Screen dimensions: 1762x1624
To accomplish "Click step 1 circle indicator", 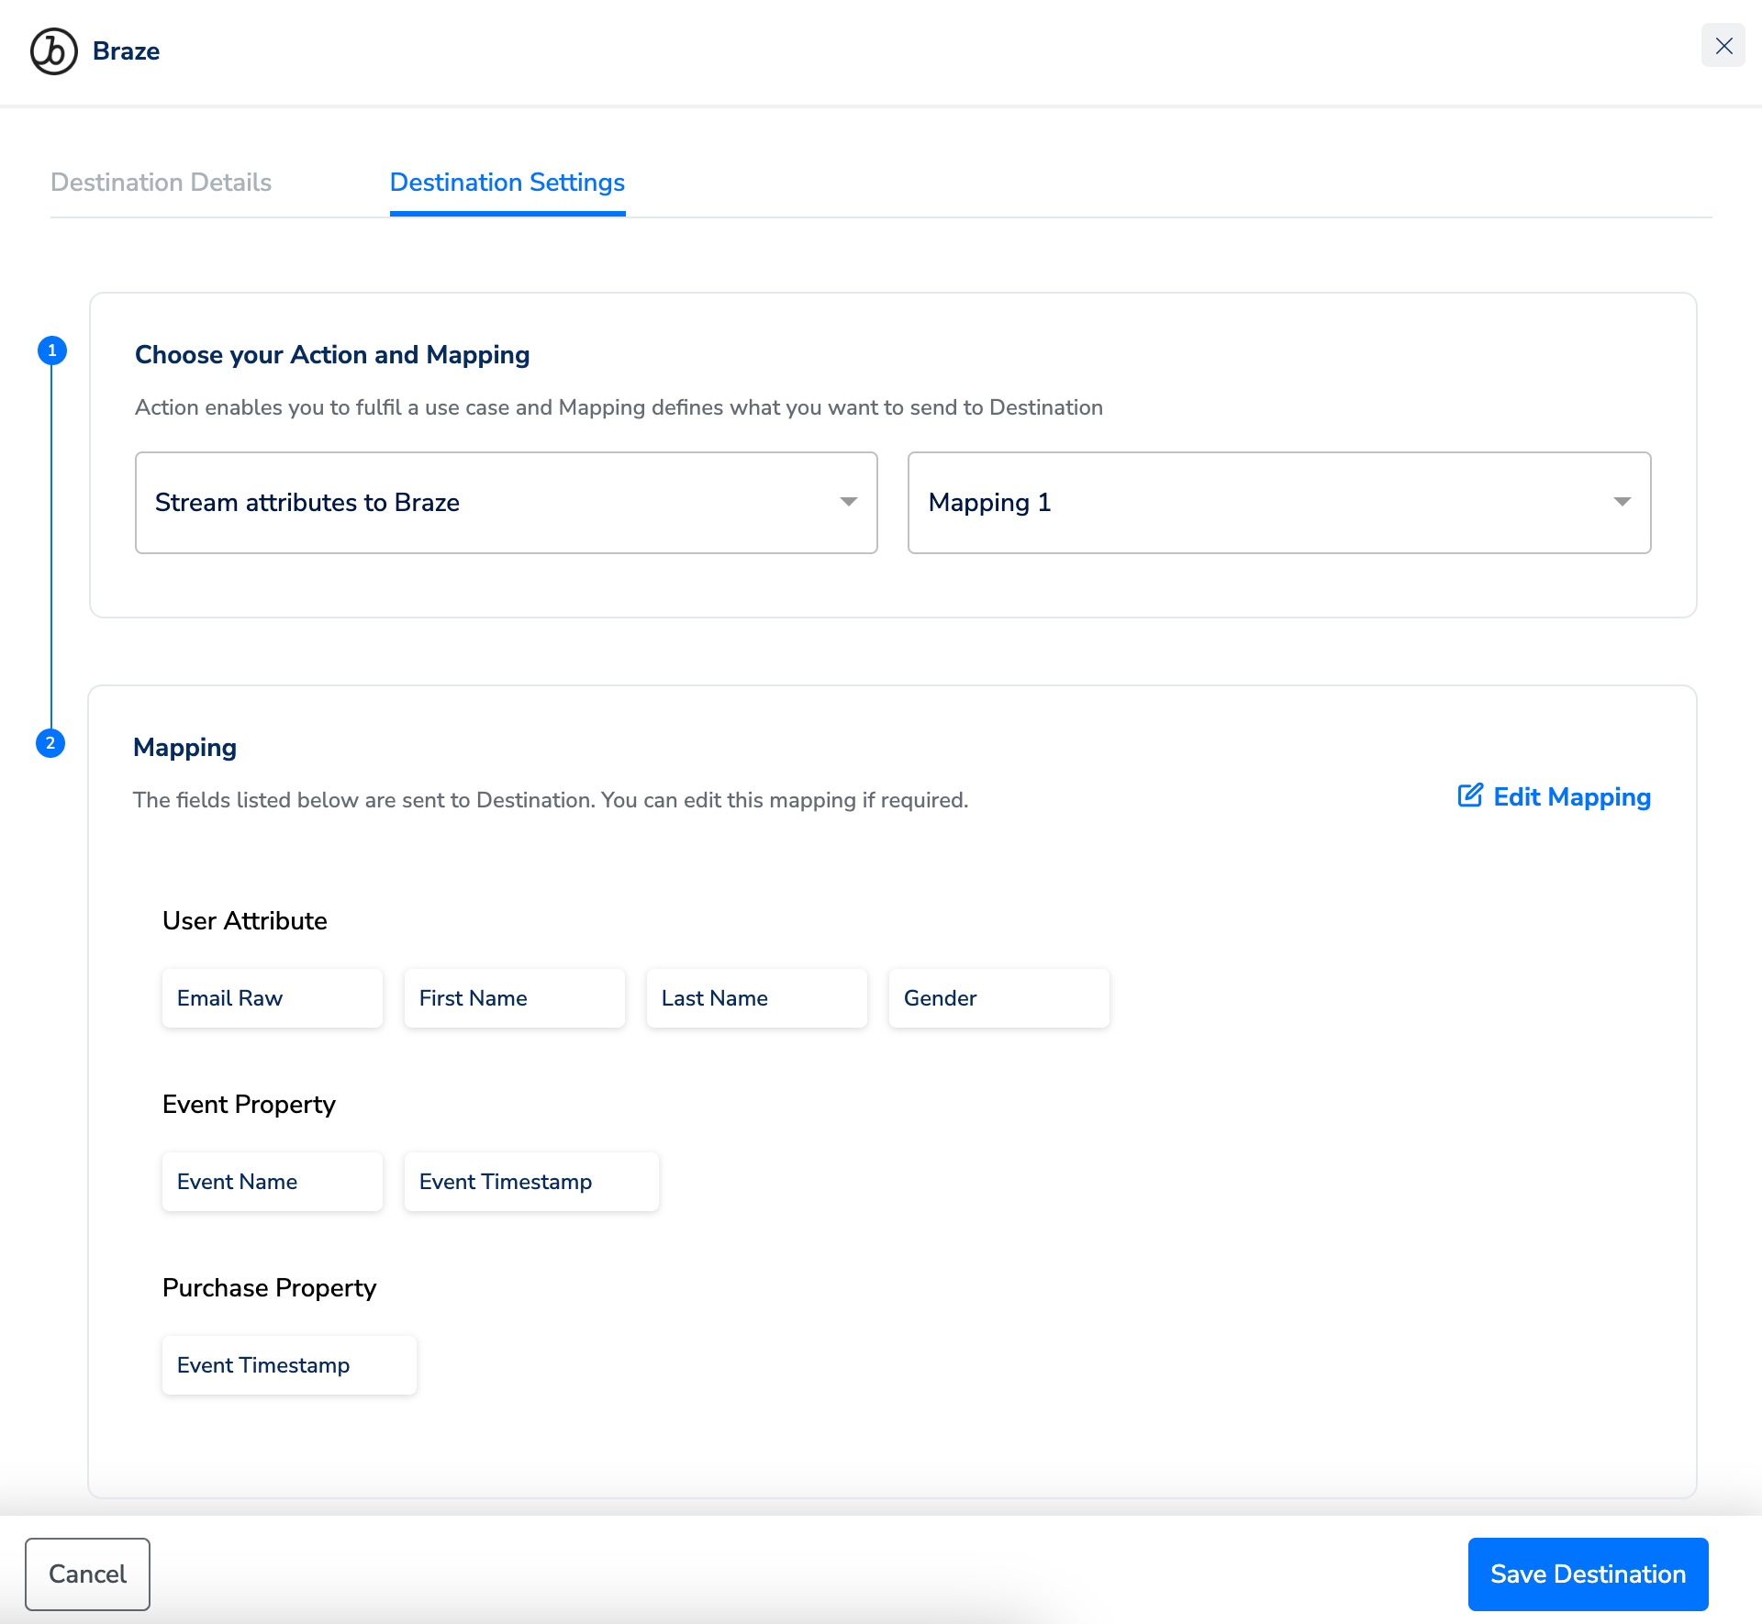I will [52, 350].
